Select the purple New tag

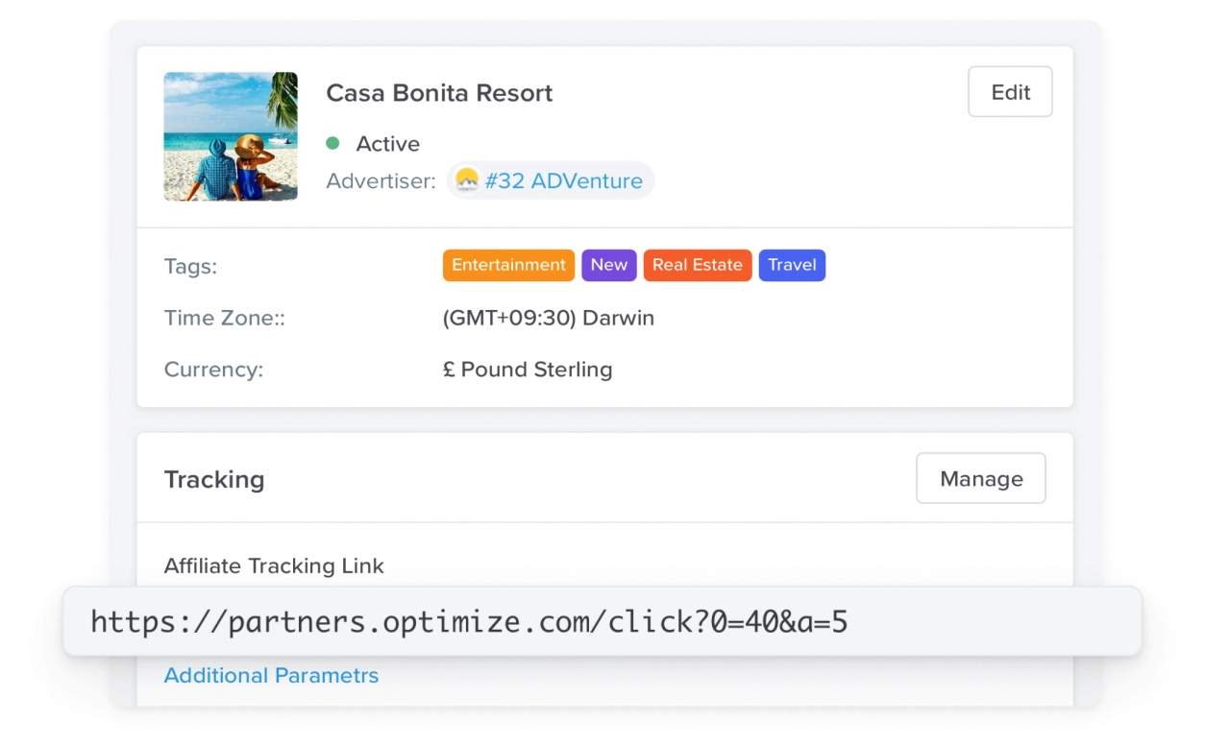coord(608,265)
